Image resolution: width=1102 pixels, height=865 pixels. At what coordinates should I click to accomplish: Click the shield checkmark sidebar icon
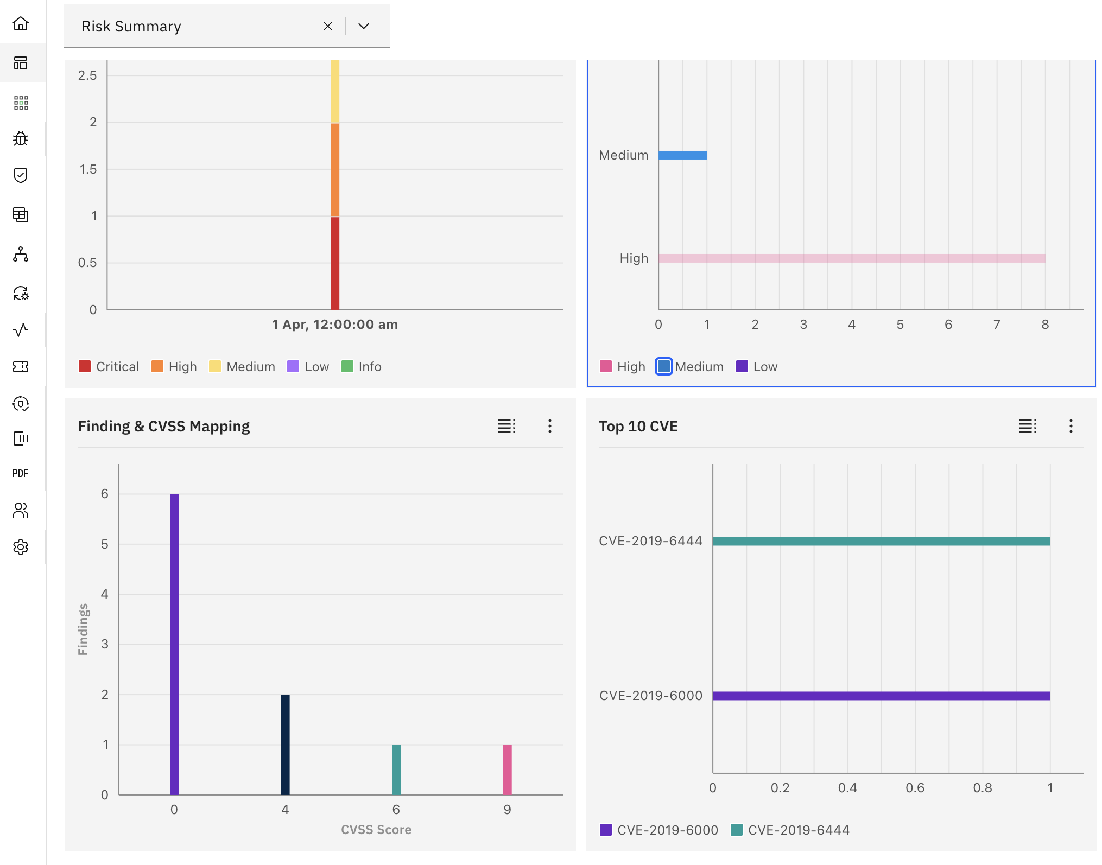pyautogui.click(x=21, y=176)
